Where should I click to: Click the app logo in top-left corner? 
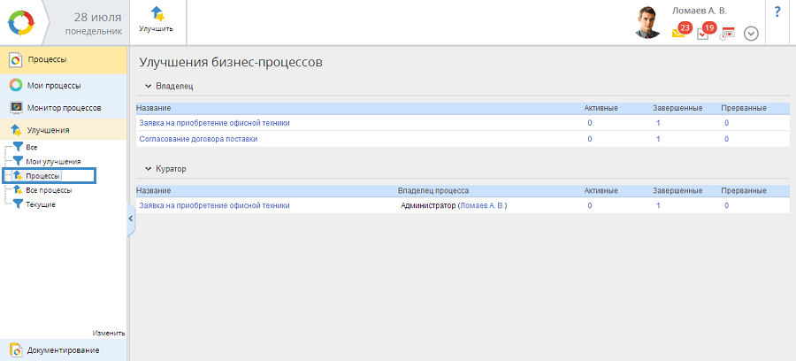(x=20, y=21)
